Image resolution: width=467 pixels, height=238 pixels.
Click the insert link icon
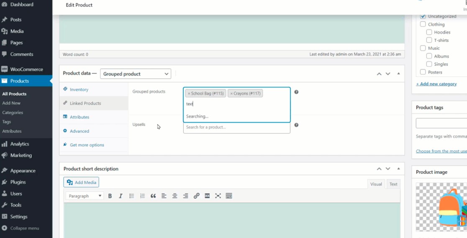pos(196,196)
